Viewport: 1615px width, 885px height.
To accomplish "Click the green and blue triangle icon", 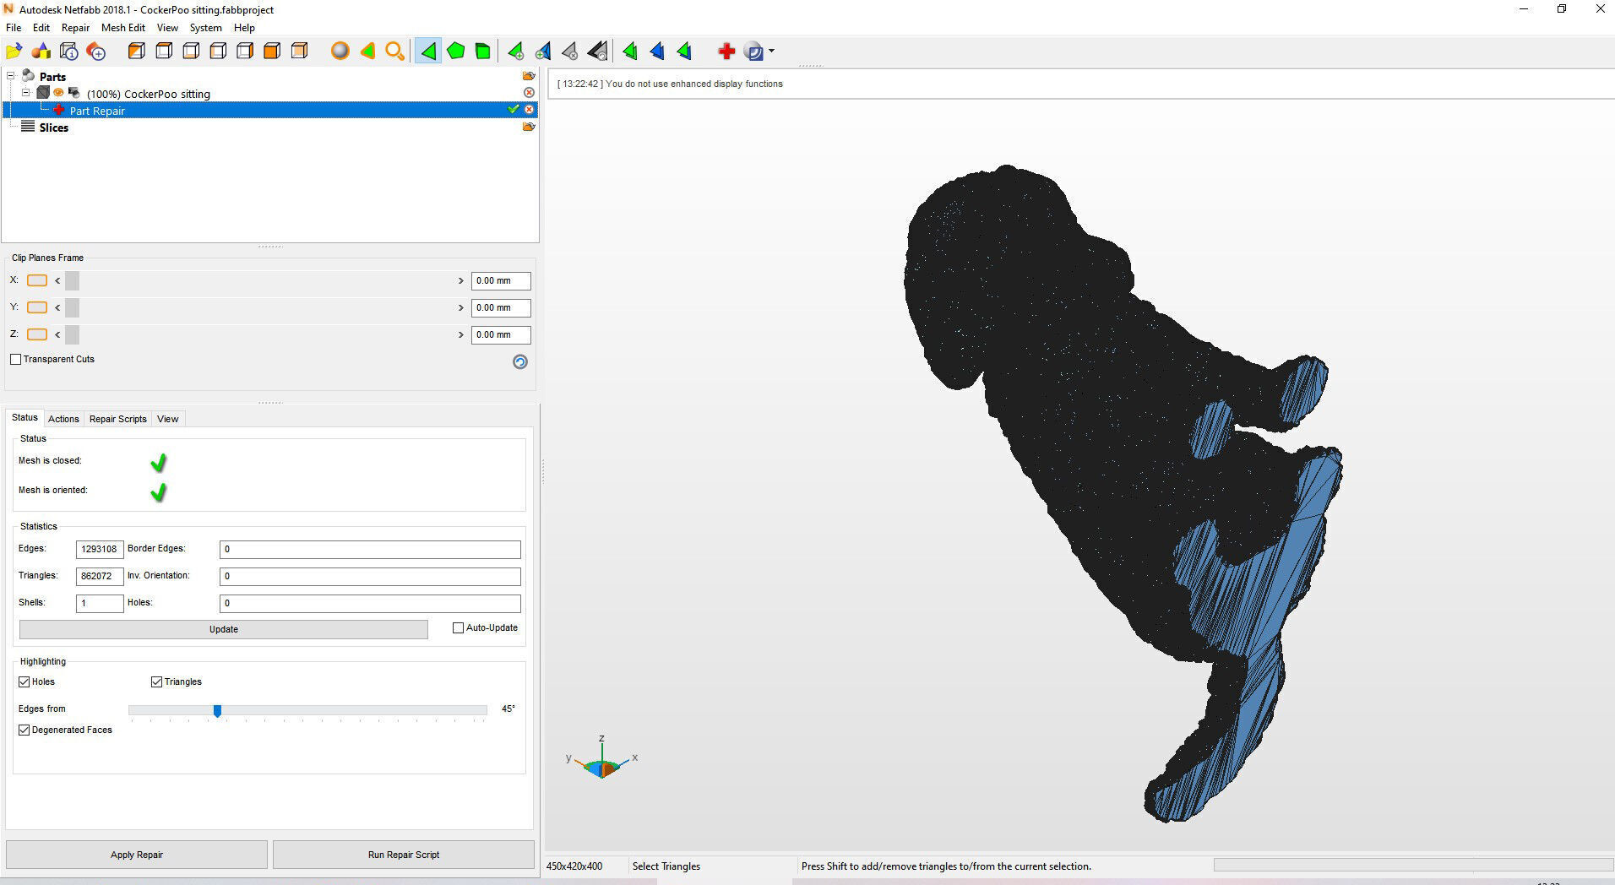I will [684, 52].
